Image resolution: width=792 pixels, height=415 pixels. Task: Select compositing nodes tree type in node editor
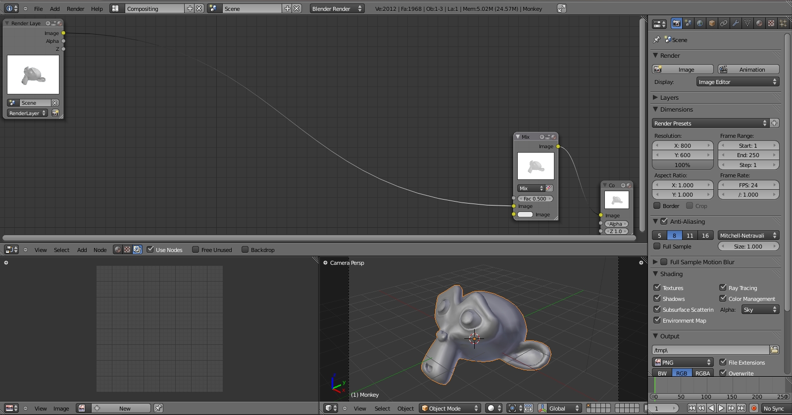coord(137,249)
